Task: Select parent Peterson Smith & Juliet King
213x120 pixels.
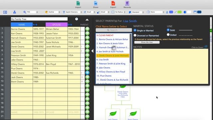Action: (x=112, y=64)
